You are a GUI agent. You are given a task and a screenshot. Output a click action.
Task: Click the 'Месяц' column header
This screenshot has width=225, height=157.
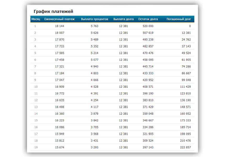[x=36, y=19]
